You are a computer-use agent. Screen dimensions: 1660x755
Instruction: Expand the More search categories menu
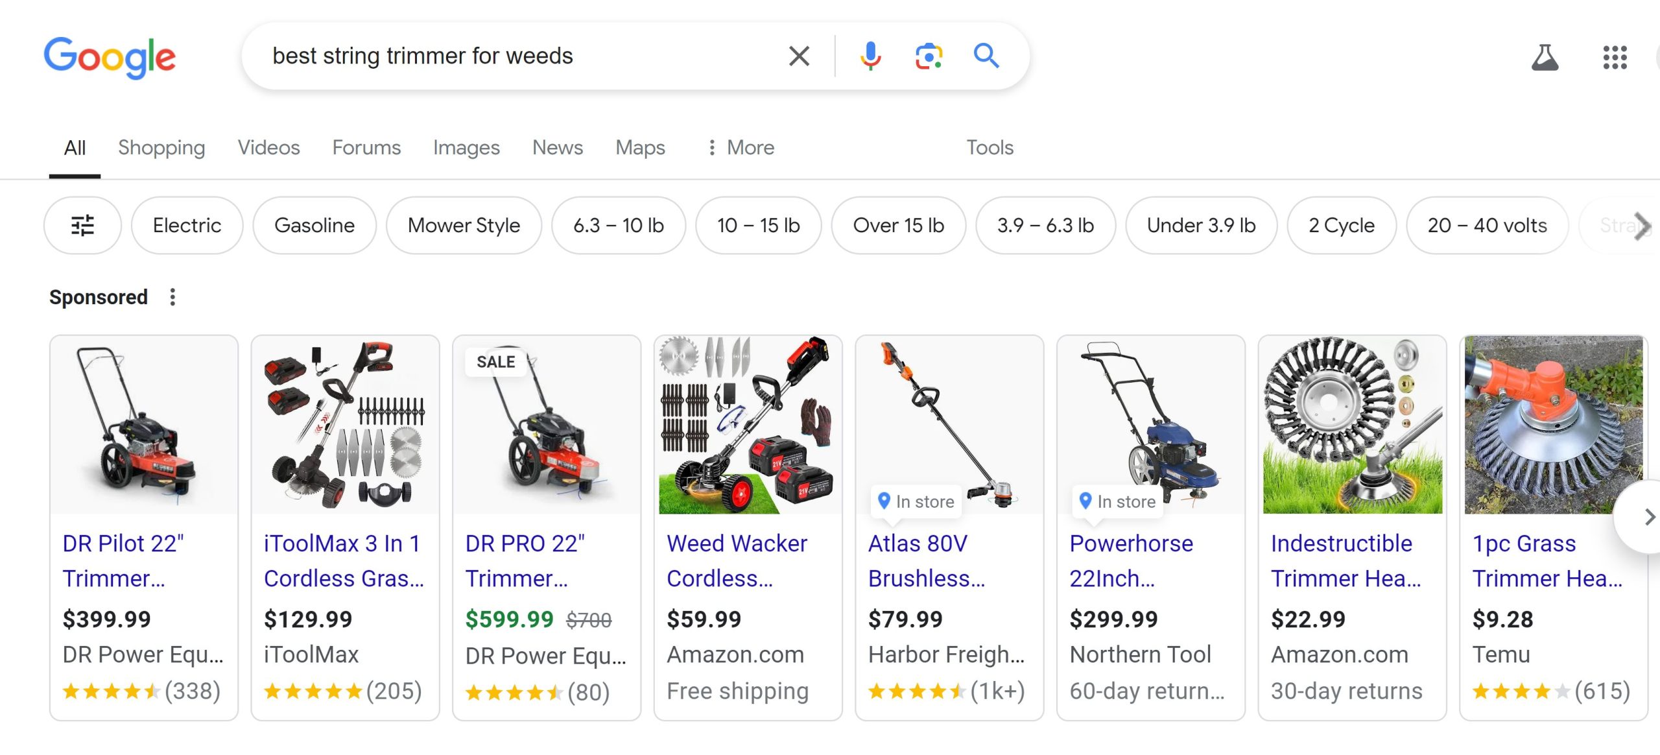(x=741, y=148)
